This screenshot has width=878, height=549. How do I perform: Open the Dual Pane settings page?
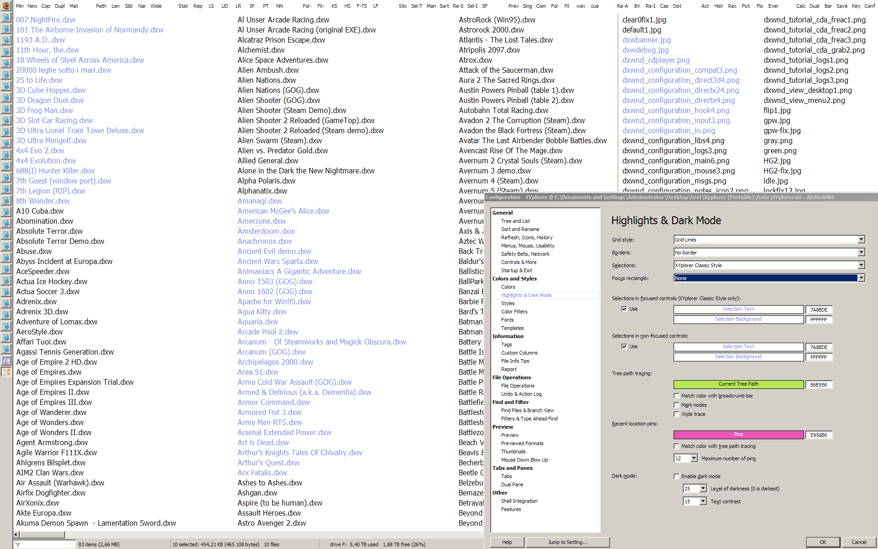(x=512, y=484)
